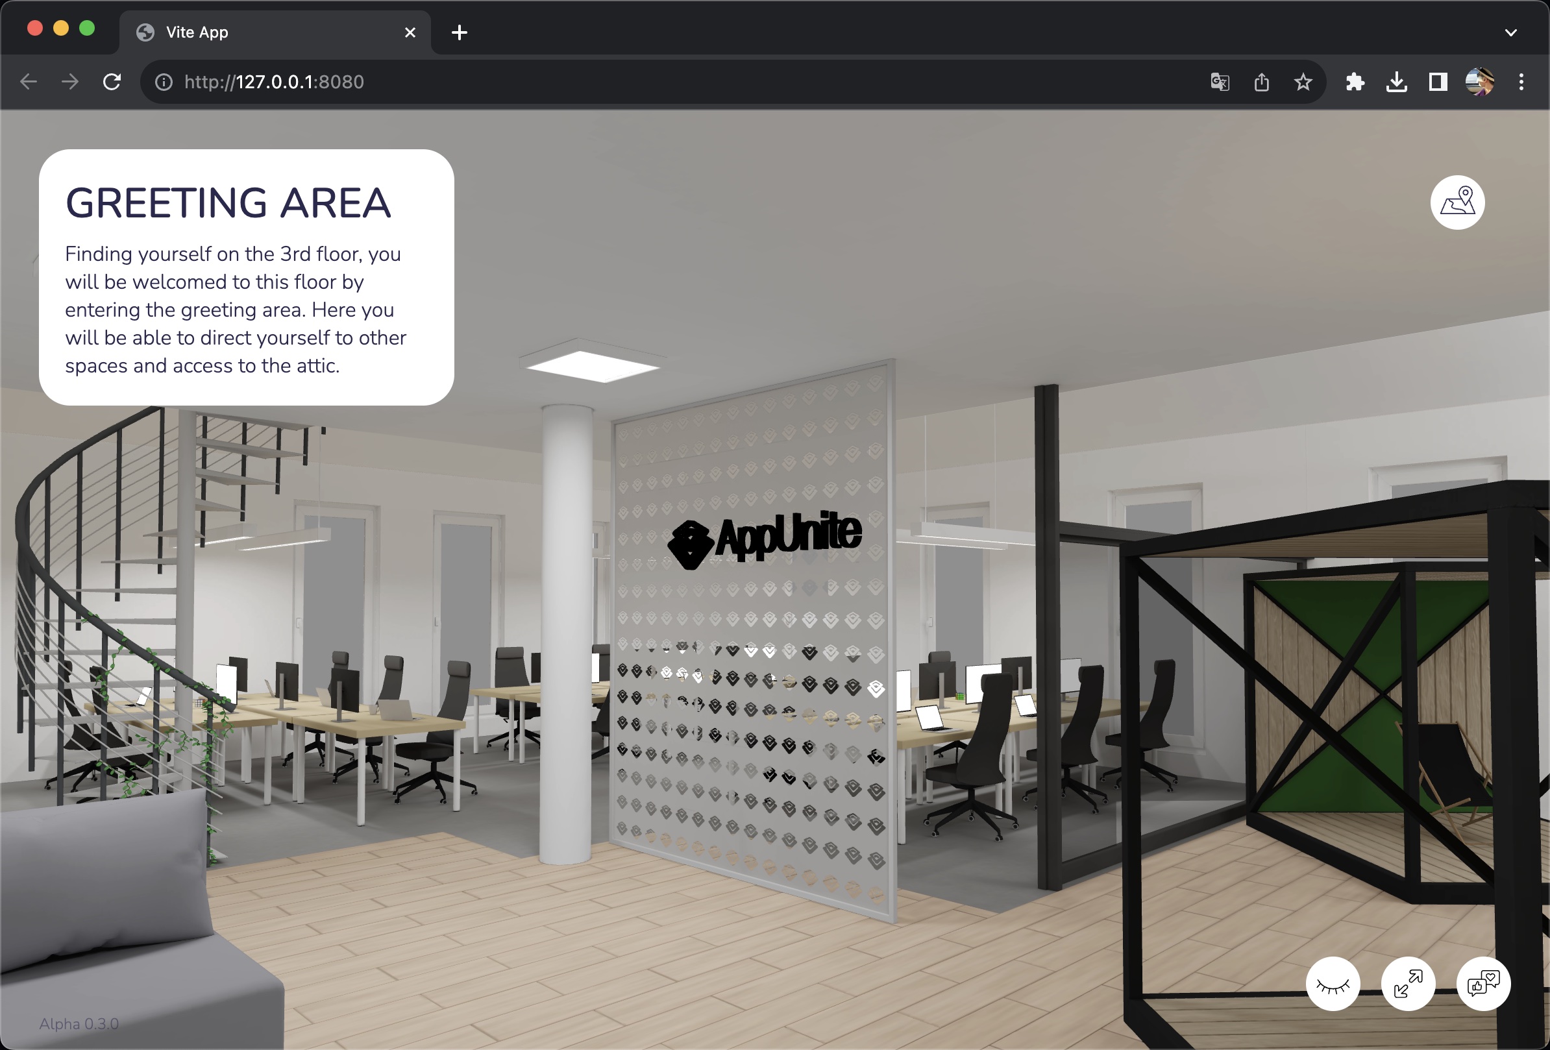This screenshot has width=1550, height=1050.
Task: Close the Vite App tab
Action: point(410,32)
